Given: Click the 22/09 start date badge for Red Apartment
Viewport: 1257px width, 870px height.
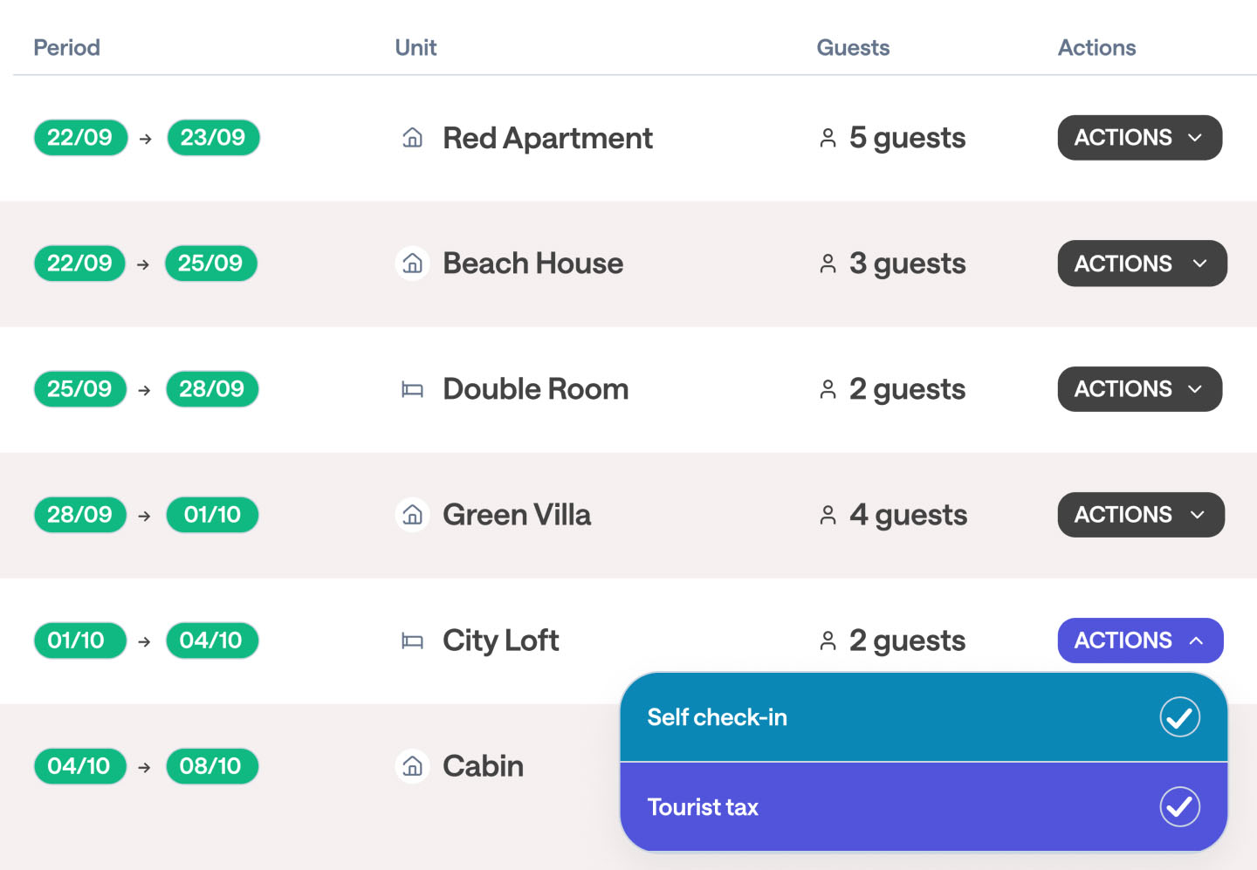Looking at the screenshot, I should coord(80,138).
